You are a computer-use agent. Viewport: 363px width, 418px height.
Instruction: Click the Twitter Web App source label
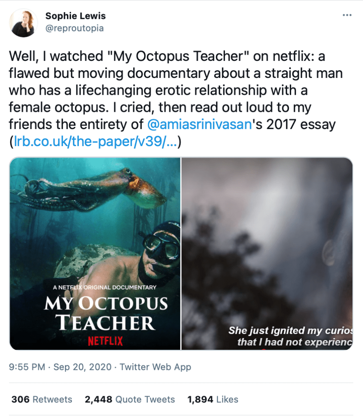pyautogui.click(x=155, y=367)
